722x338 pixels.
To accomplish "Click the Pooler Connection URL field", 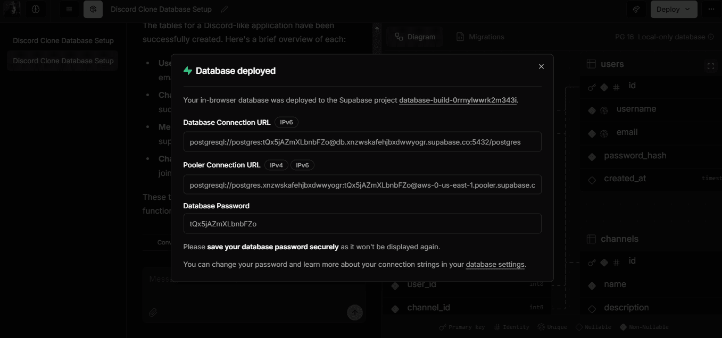I will coord(362,185).
